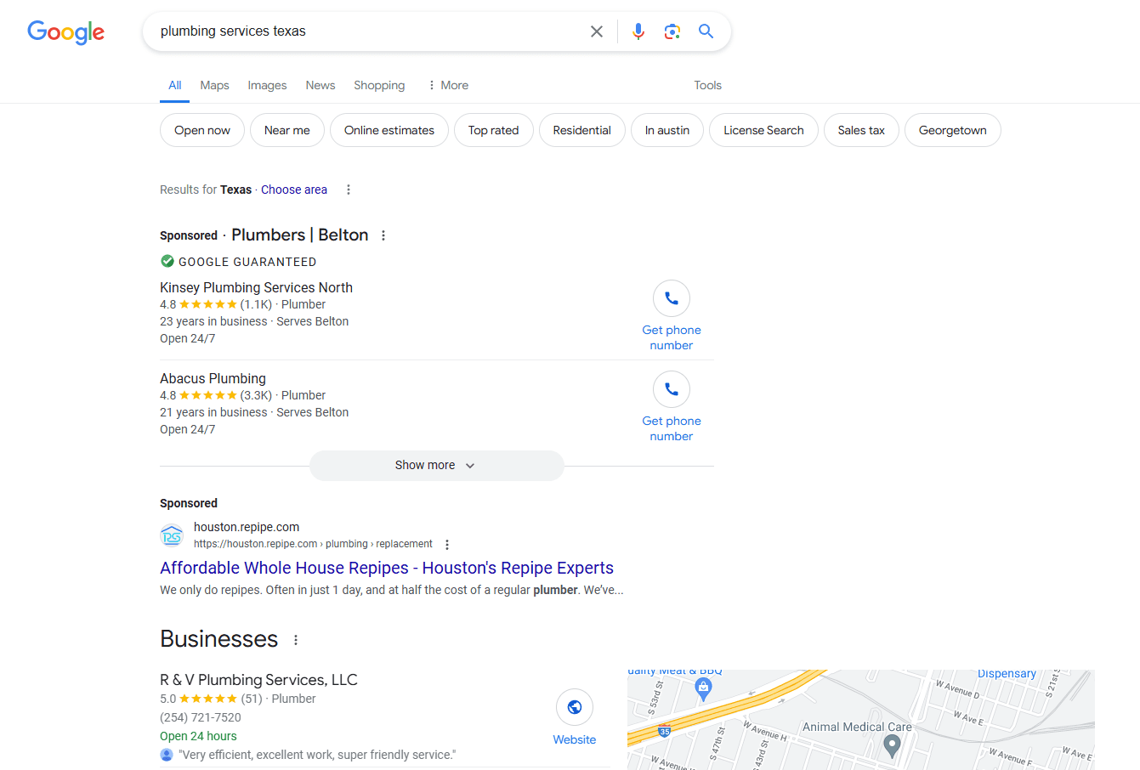Open the three-dot menu next to Businesses
Screen dimensions: 1140x770
pyautogui.click(x=296, y=640)
